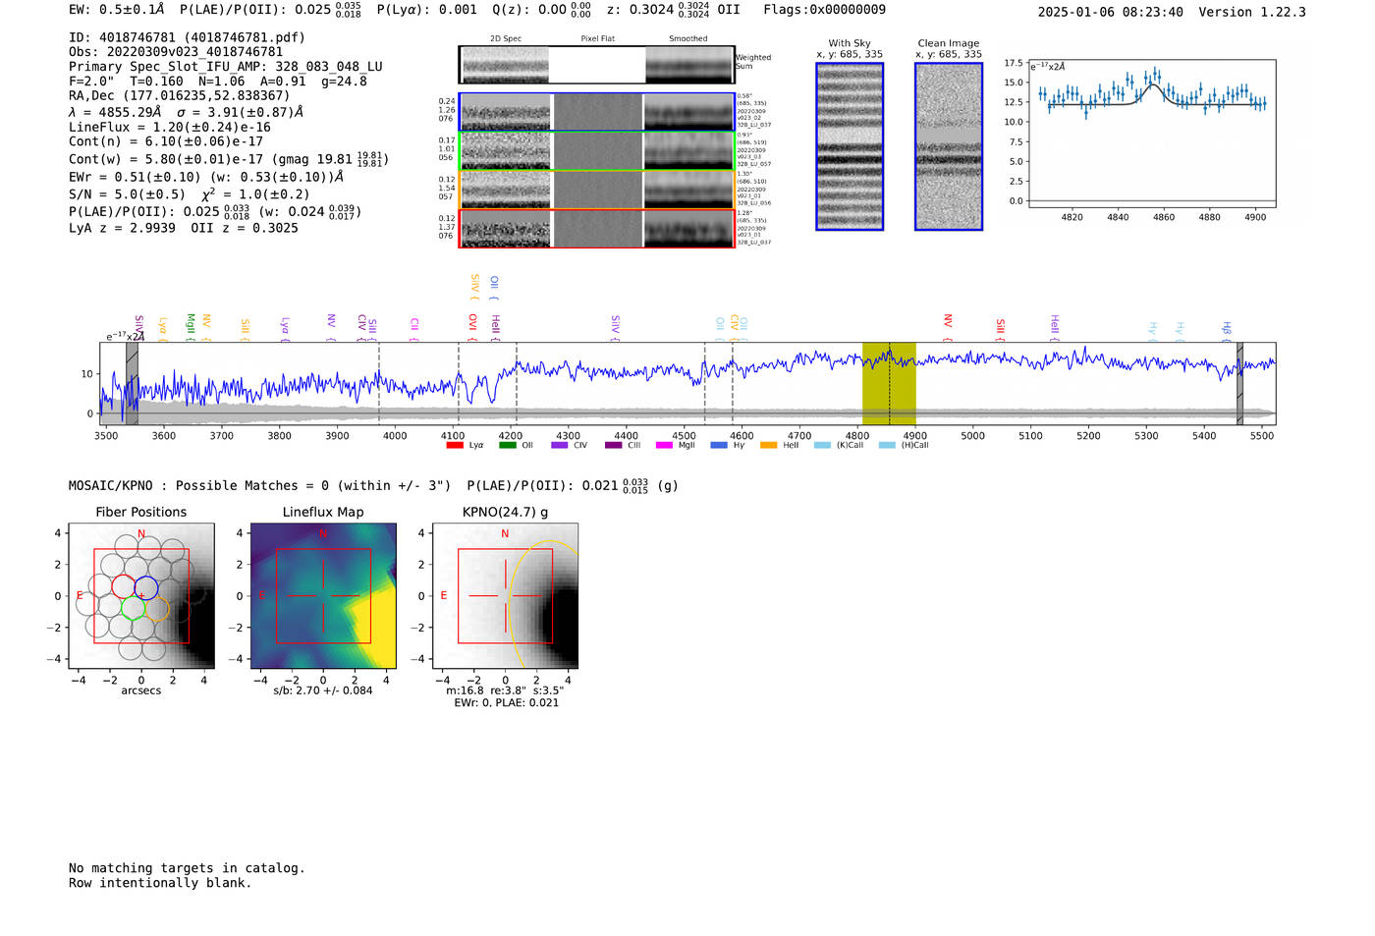1375x936 pixels.
Task: Click the blue Hγ legend swatch
Action: (719, 445)
